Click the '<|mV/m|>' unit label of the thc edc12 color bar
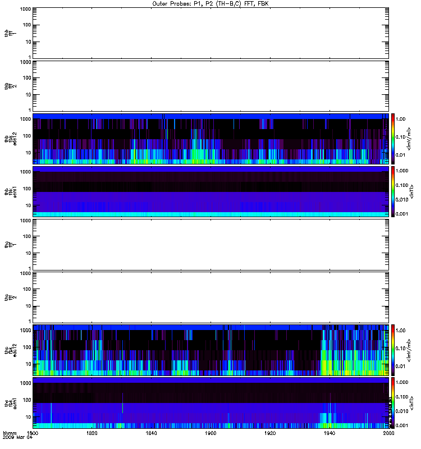 (409, 350)
